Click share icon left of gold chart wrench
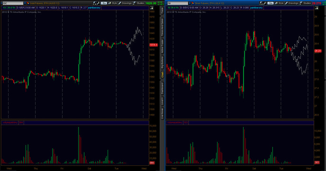This screenshot has width=326, height=171. 94,3
